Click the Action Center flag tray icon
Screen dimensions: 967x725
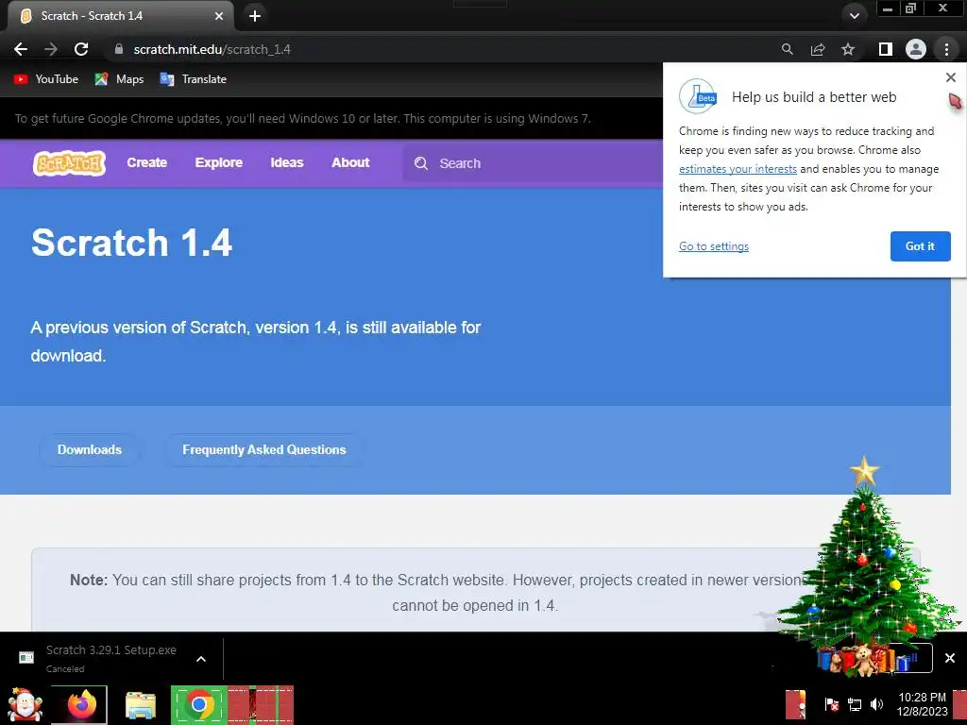[832, 704]
